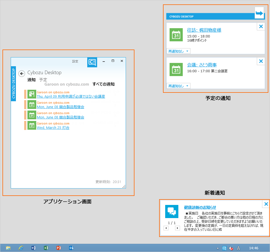Click the 14:46 taskbar clock
The height and width of the screenshot is (252, 270).
click(254, 248)
